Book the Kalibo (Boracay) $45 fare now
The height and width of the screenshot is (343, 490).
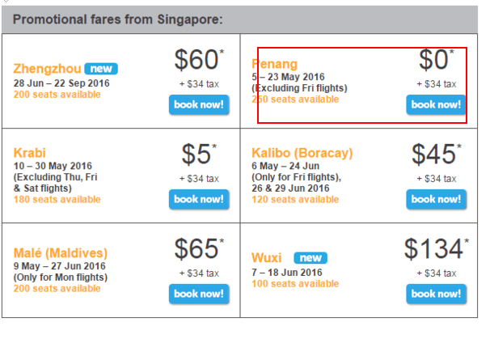point(437,199)
